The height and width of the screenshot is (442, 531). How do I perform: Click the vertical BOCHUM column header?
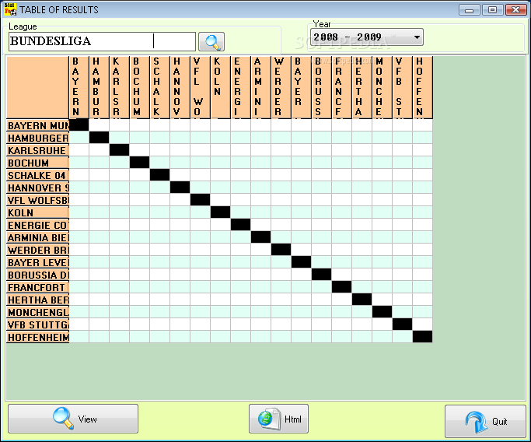click(139, 87)
